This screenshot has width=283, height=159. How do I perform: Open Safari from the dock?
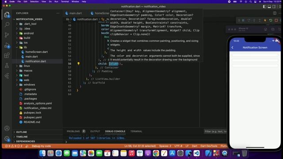(59, 153)
